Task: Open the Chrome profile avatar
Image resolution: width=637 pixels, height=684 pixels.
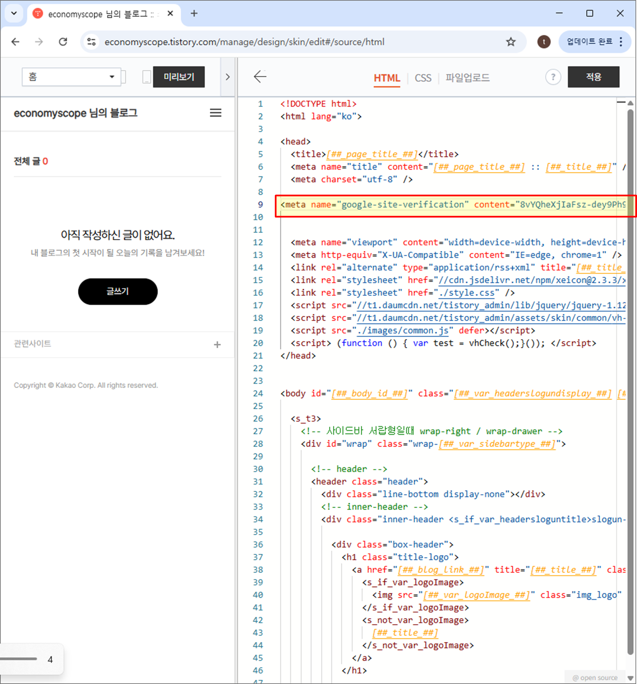Action: tap(544, 42)
